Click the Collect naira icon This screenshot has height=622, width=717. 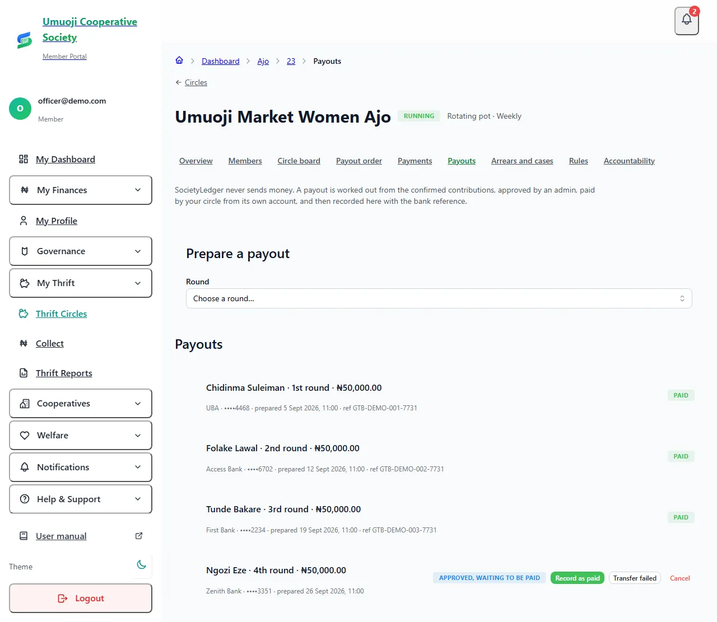pos(24,343)
